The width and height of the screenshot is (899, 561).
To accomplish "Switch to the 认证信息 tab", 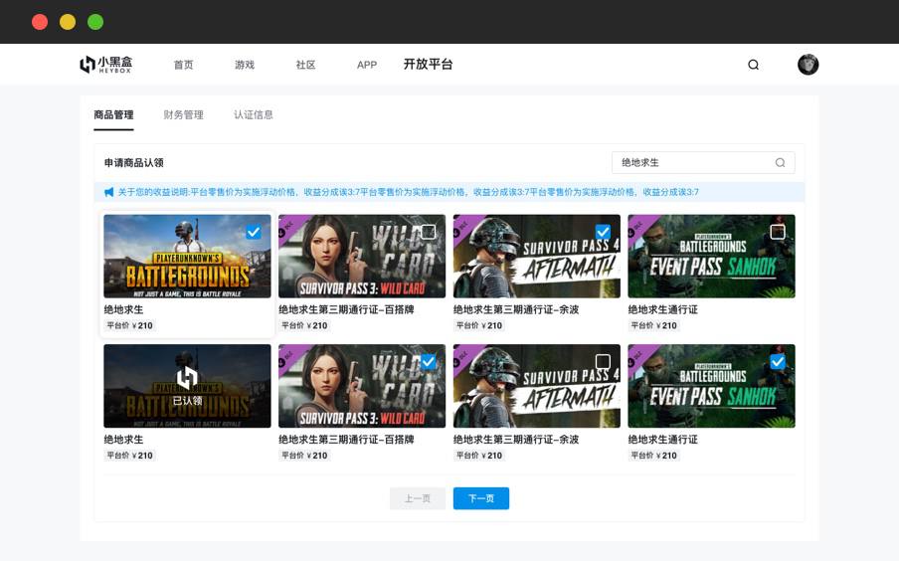I will pos(254,114).
